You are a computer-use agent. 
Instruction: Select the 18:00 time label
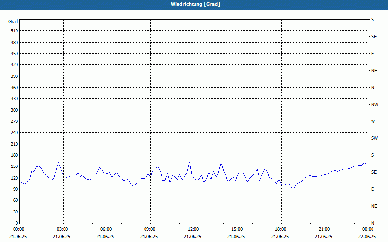280,229
